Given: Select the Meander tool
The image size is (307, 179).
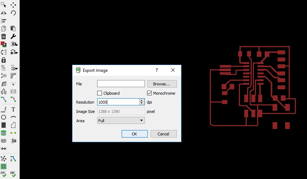Looking at the screenshot, I should tap(4, 91).
